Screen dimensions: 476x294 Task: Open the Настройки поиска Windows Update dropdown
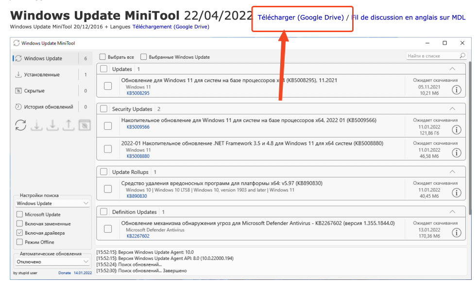[52, 203]
